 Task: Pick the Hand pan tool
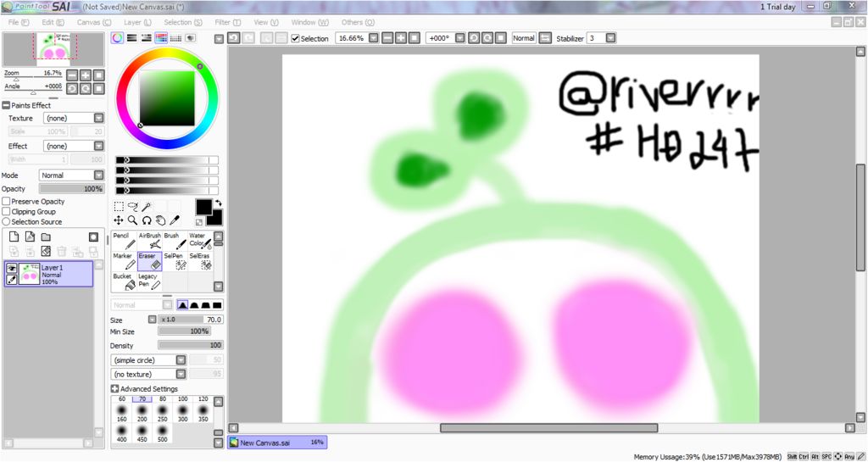(x=160, y=220)
